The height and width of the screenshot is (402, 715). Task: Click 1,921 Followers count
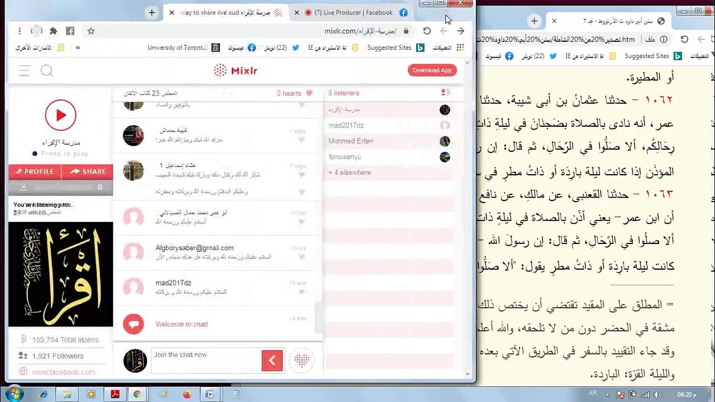pyautogui.click(x=58, y=356)
